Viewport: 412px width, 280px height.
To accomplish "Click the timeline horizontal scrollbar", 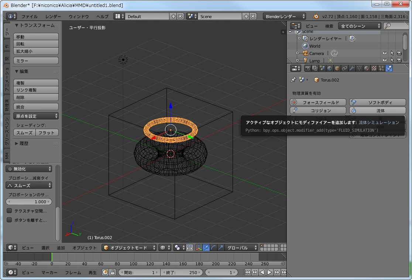I will click(144, 264).
